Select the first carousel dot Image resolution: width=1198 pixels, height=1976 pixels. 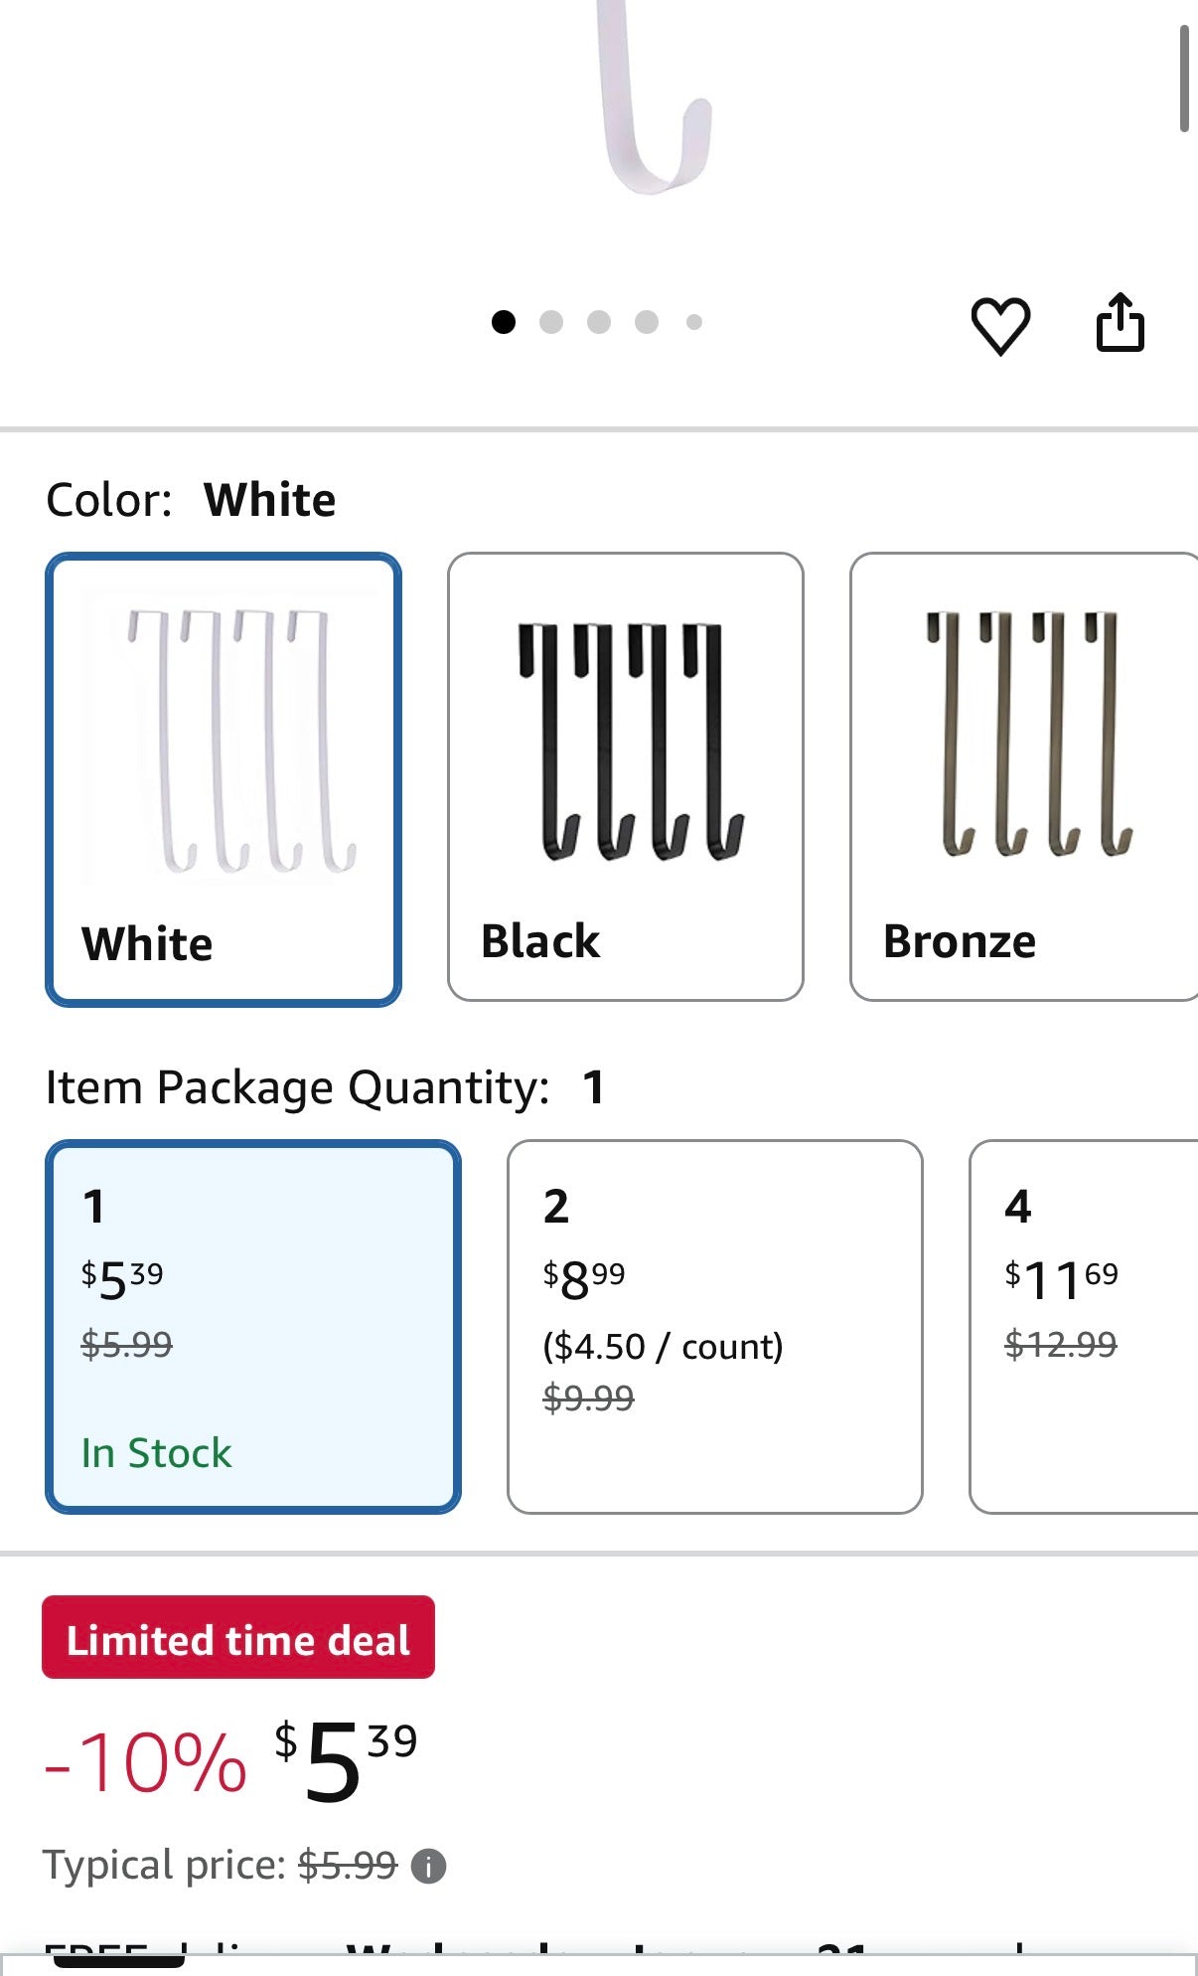[504, 322]
